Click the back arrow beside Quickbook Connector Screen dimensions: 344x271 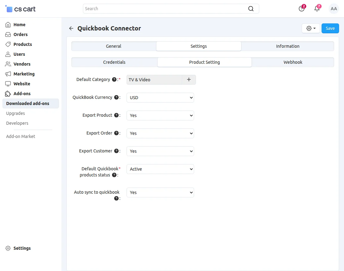[71, 28]
